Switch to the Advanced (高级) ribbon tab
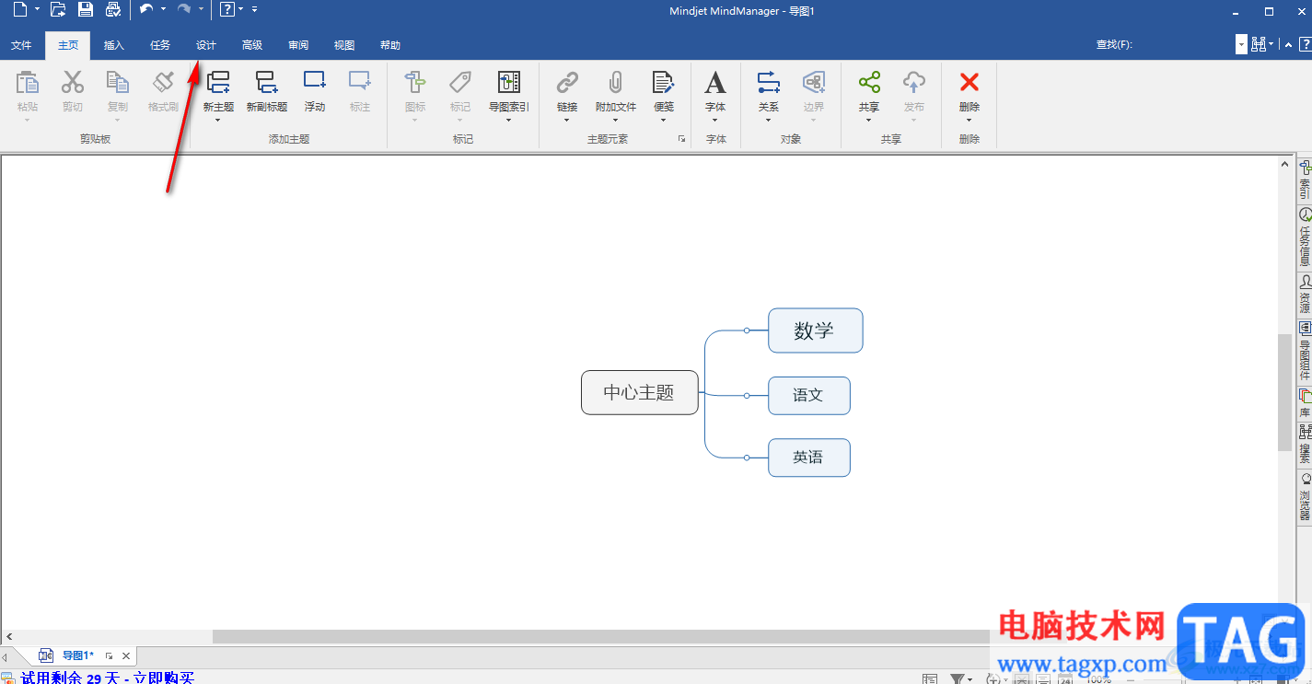This screenshot has width=1312, height=684. (252, 45)
